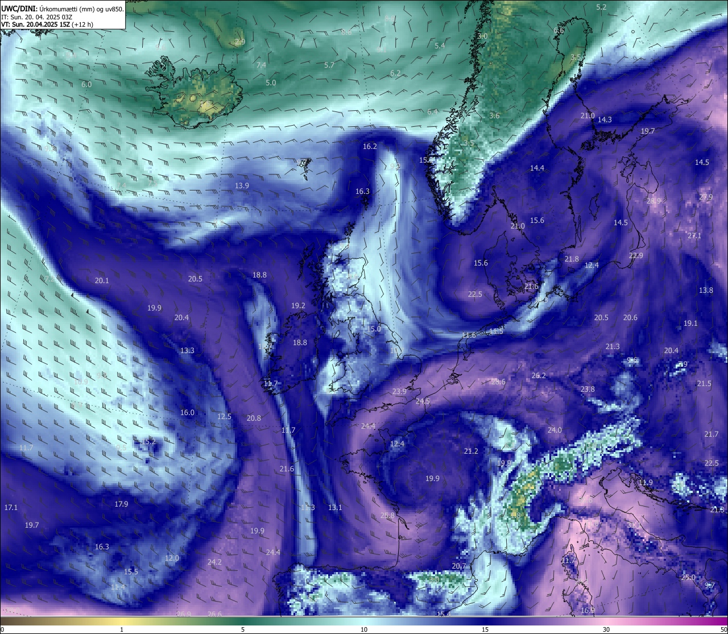Image resolution: width=728 pixels, height=634 pixels.
Task: Click the map value '20.1' in the Atlantic
Action: (x=102, y=280)
